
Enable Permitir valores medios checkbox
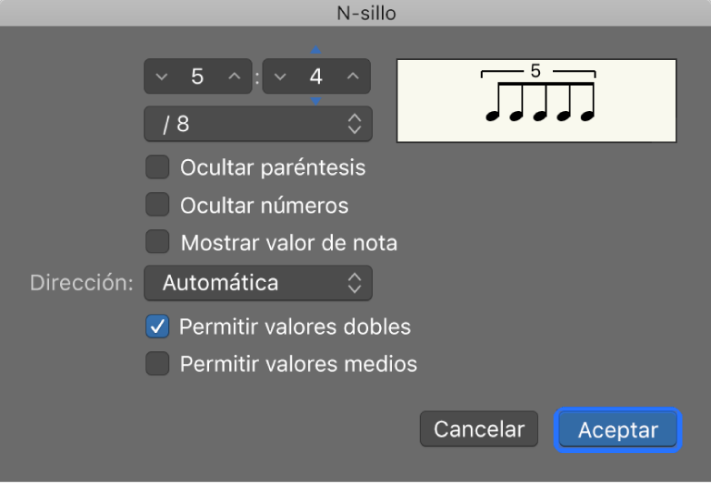(x=158, y=364)
